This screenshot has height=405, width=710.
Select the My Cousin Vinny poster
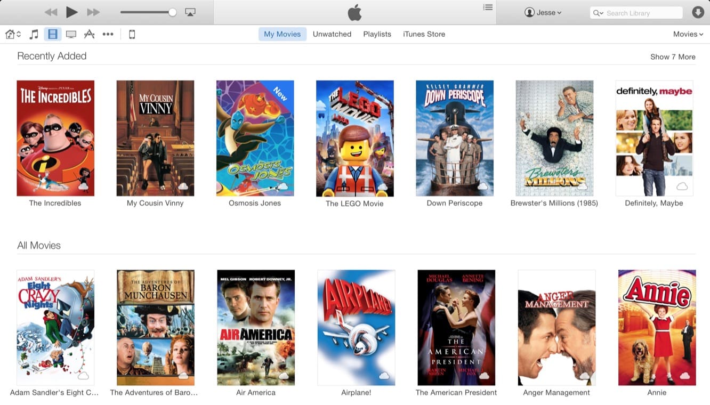[x=155, y=138]
